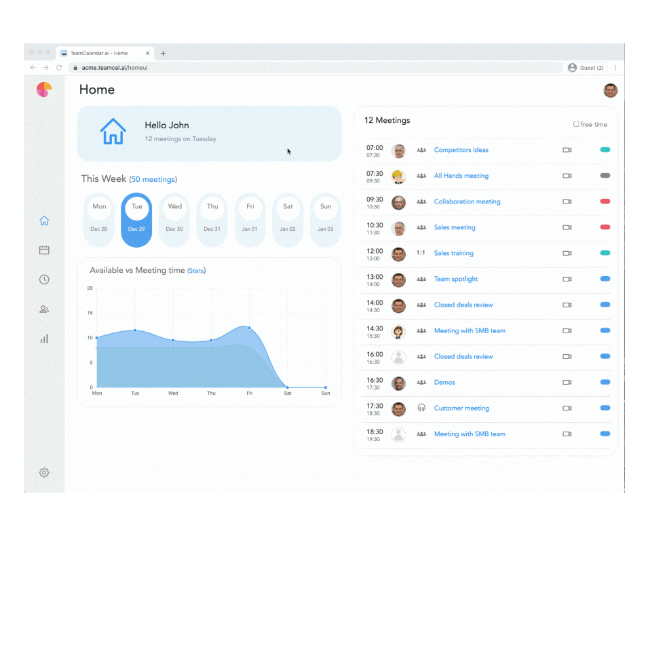Viewport: 648px width, 648px height.
Task: Open a new browser tab with plus
Action: [x=164, y=53]
